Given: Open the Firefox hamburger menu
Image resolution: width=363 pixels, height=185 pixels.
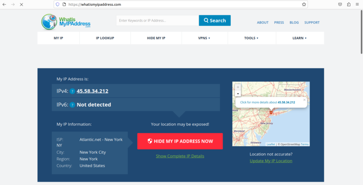Looking at the screenshot, I should click(357, 4).
